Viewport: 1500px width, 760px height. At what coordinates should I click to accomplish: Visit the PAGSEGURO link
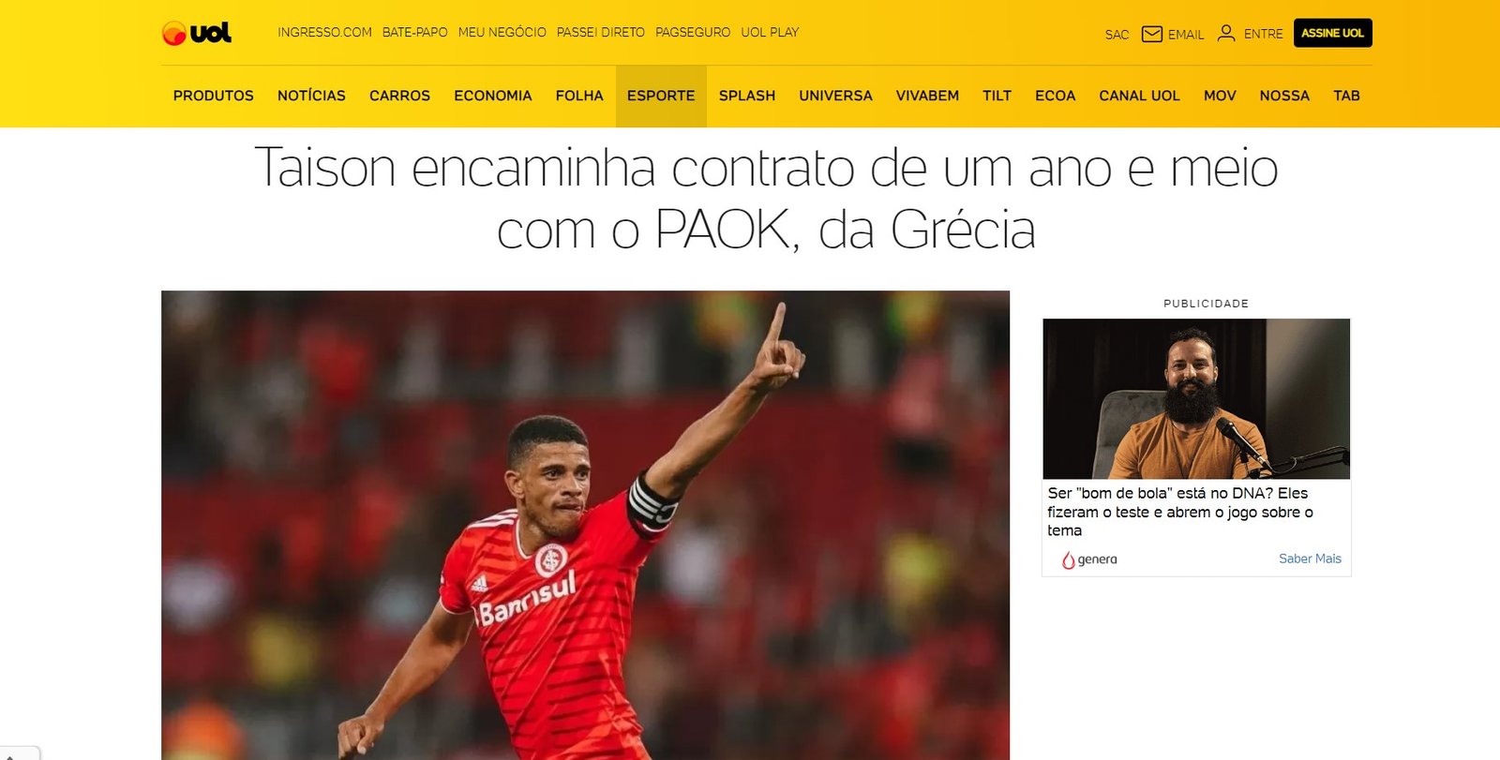(x=693, y=32)
